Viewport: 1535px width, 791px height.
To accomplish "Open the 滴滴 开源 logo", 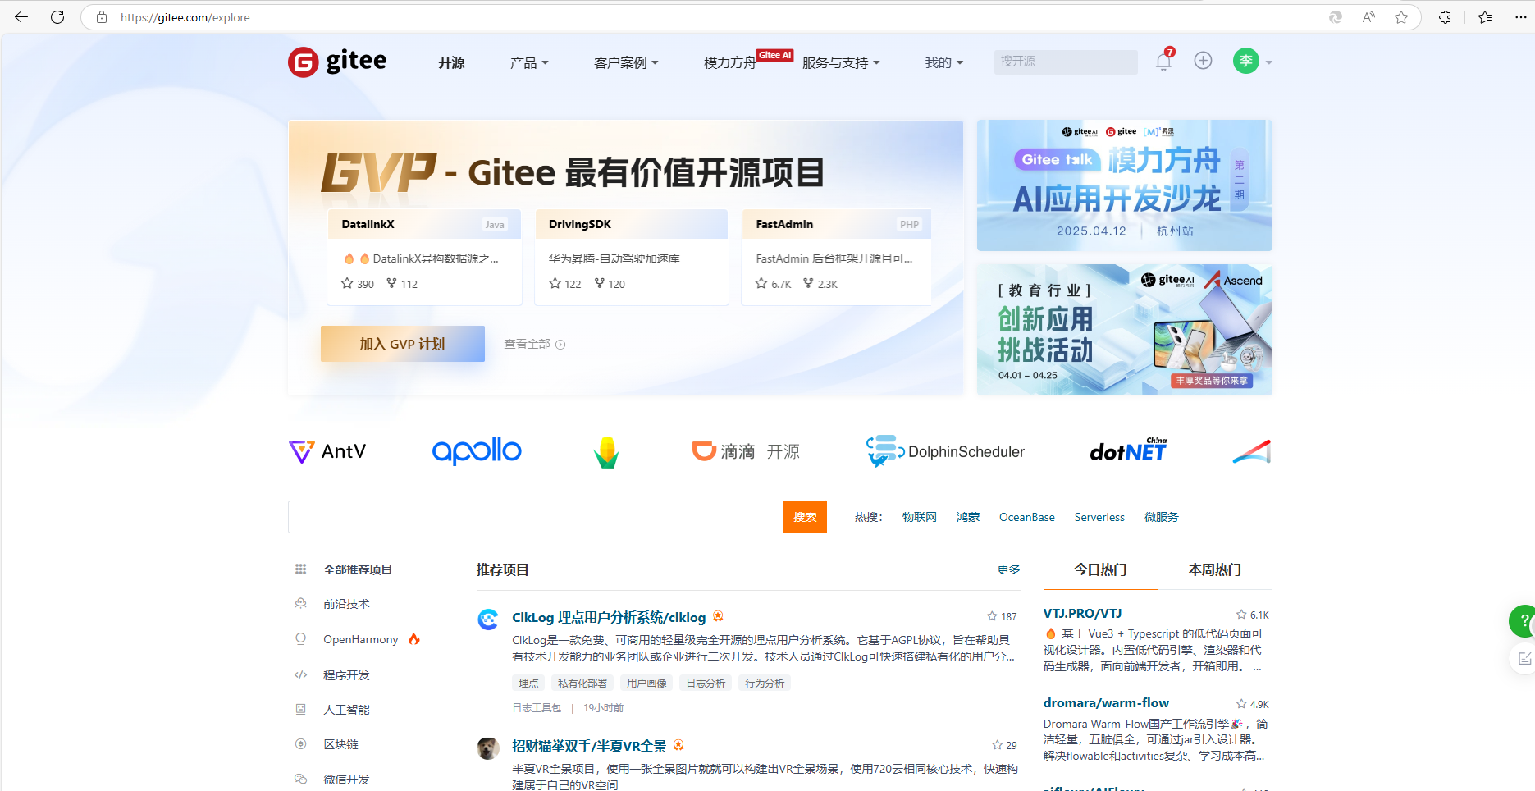I will (x=746, y=451).
